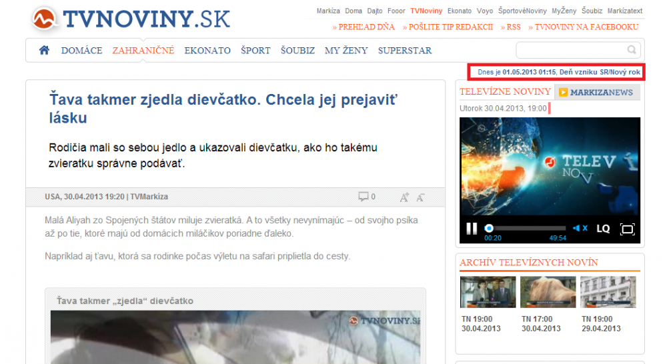Open the Markízatext top link
This screenshot has height=364, width=667.
click(x=625, y=11)
